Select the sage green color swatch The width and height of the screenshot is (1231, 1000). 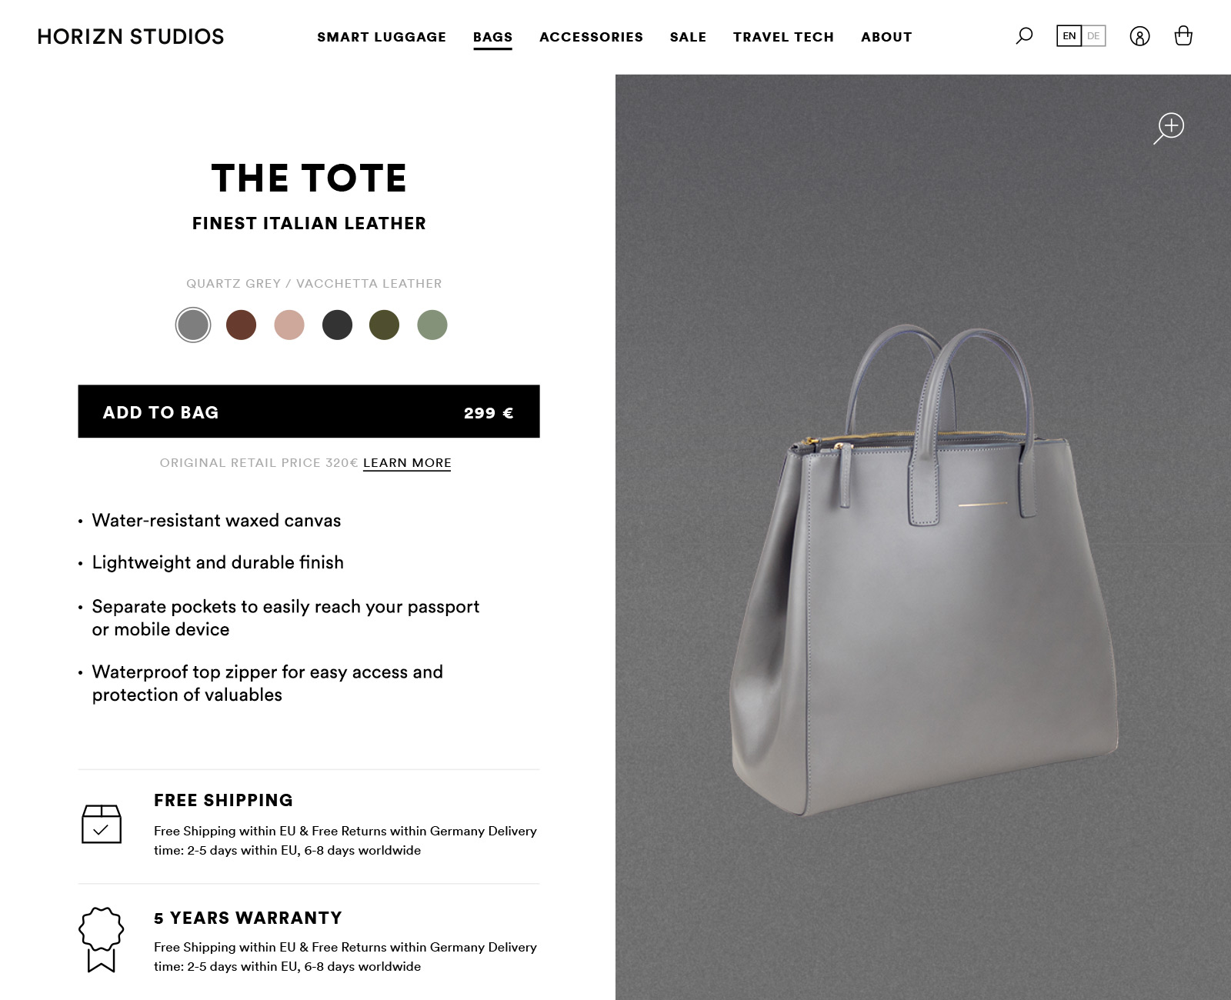point(432,325)
